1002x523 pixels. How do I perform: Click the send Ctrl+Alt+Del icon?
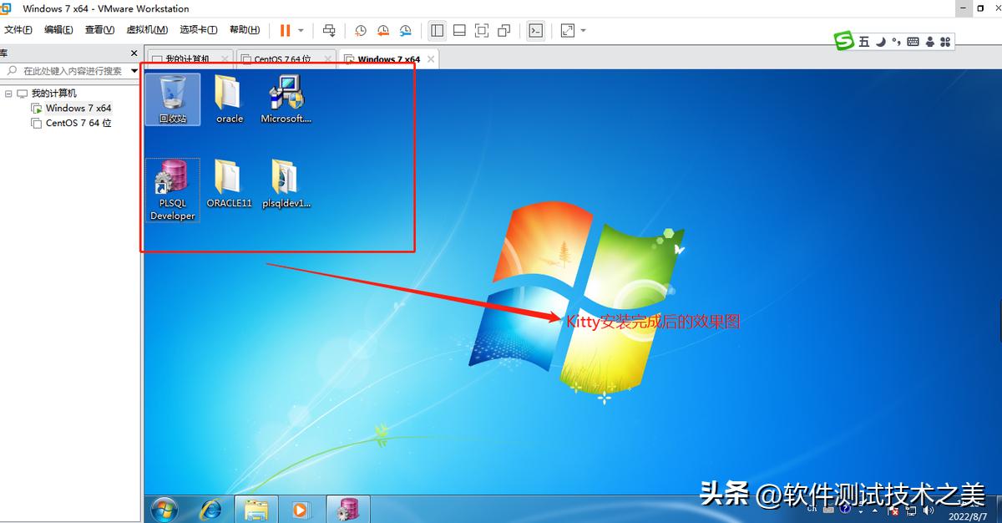click(329, 30)
